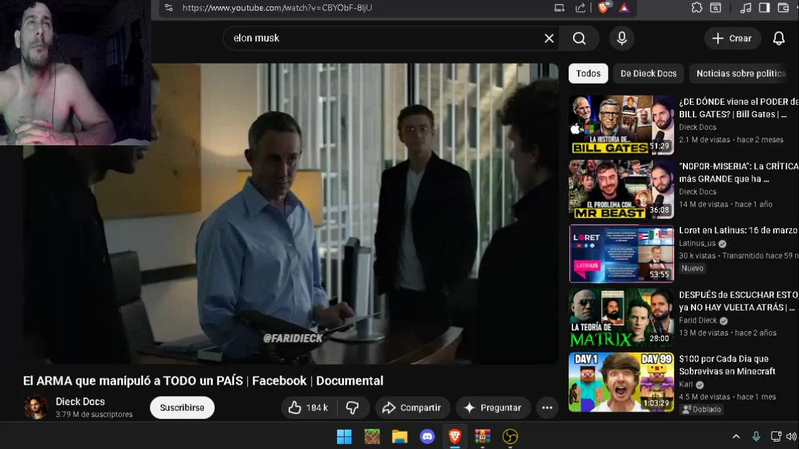Open Brave Rewards triangle icon

point(624,7)
